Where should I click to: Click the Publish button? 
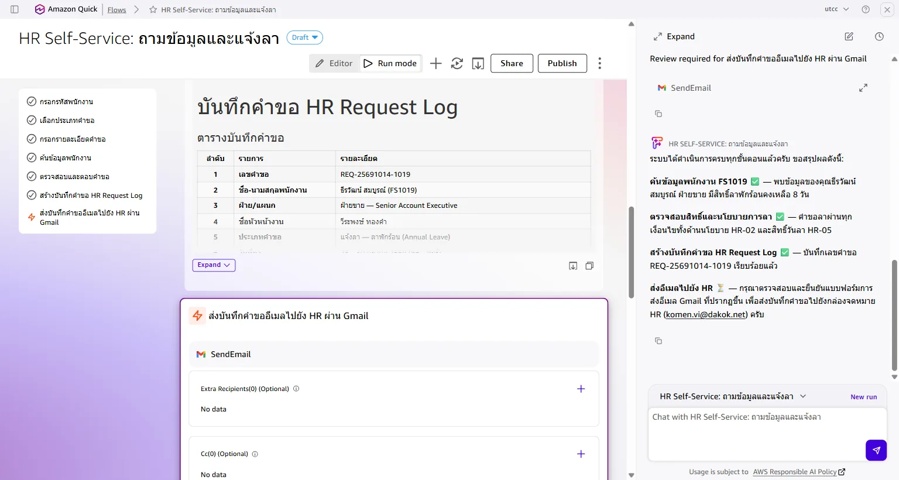[562, 63]
